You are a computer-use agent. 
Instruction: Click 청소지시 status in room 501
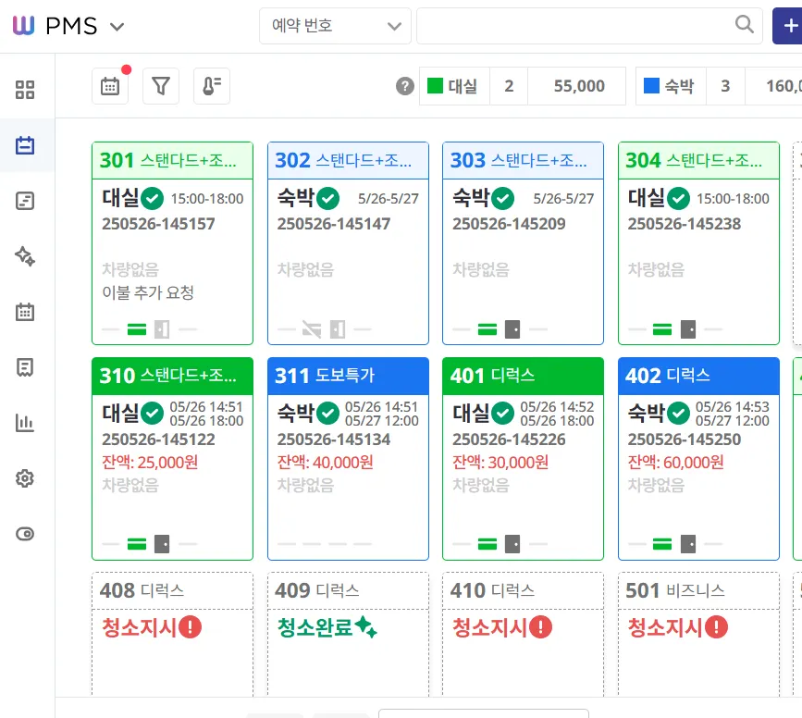678,627
